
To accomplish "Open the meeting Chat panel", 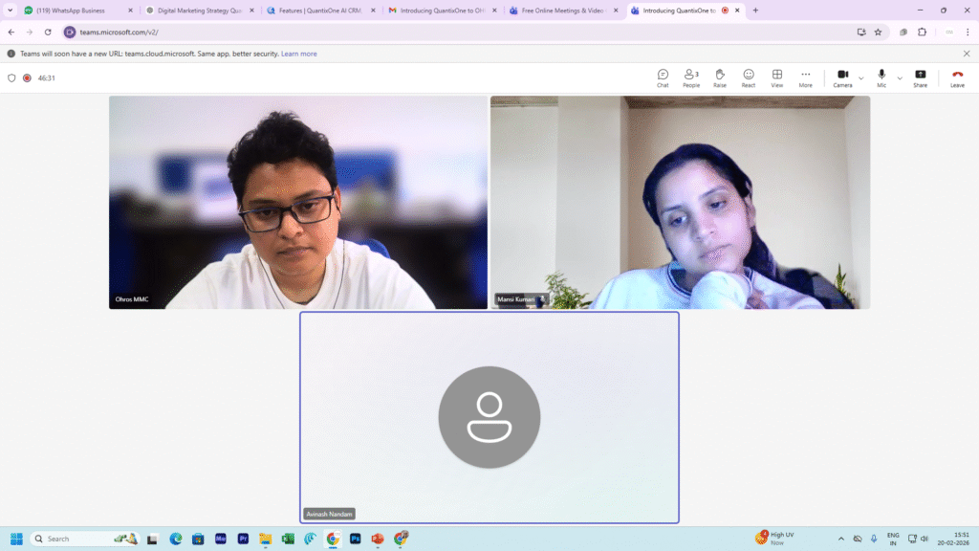I will pyautogui.click(x=663, y=77).
